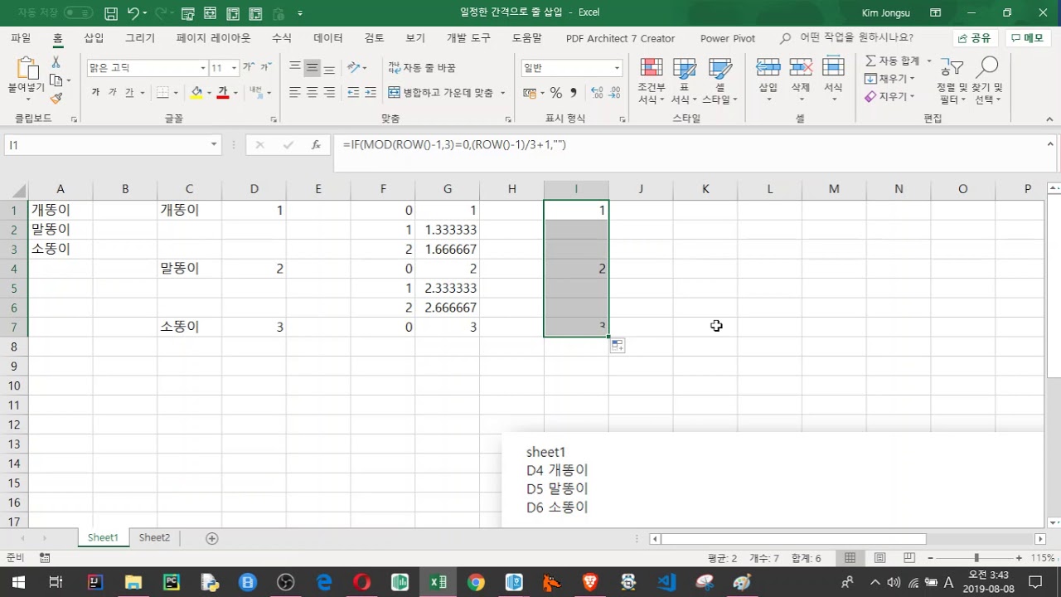Adjust the zoom slider in the status bar
Screen dimensions: 1061x597
[x=976, y=558]
